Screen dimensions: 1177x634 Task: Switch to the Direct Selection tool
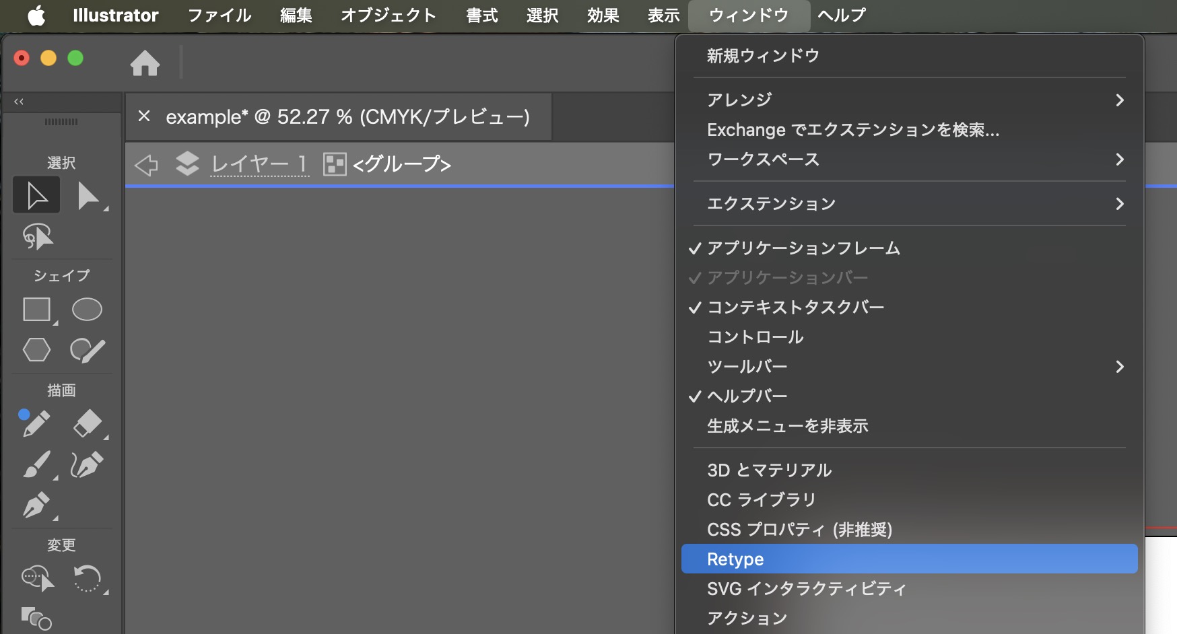coord(88,195)
